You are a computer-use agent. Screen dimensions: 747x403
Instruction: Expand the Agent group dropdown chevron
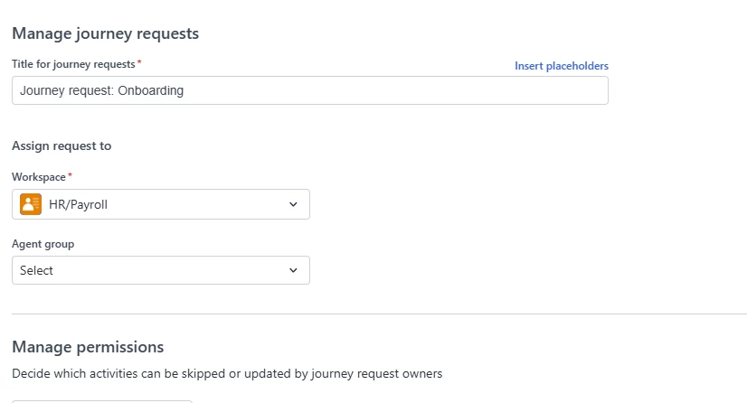coord(293,270)
